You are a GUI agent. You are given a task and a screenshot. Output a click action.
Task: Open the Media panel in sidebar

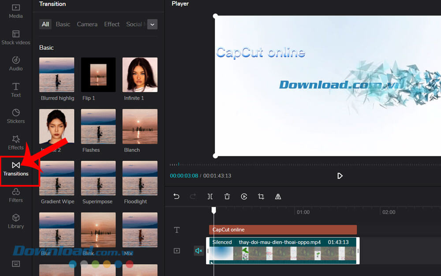click(16, 11)
